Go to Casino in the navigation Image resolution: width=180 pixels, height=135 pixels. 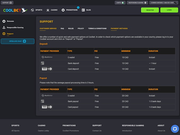pyautogui.click(x=52, y=10)
